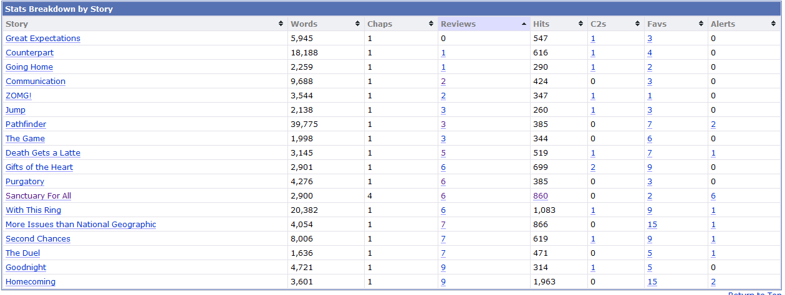
Task: Open the 860 hits link for Sanctuary For All
Action: (541, 196)
